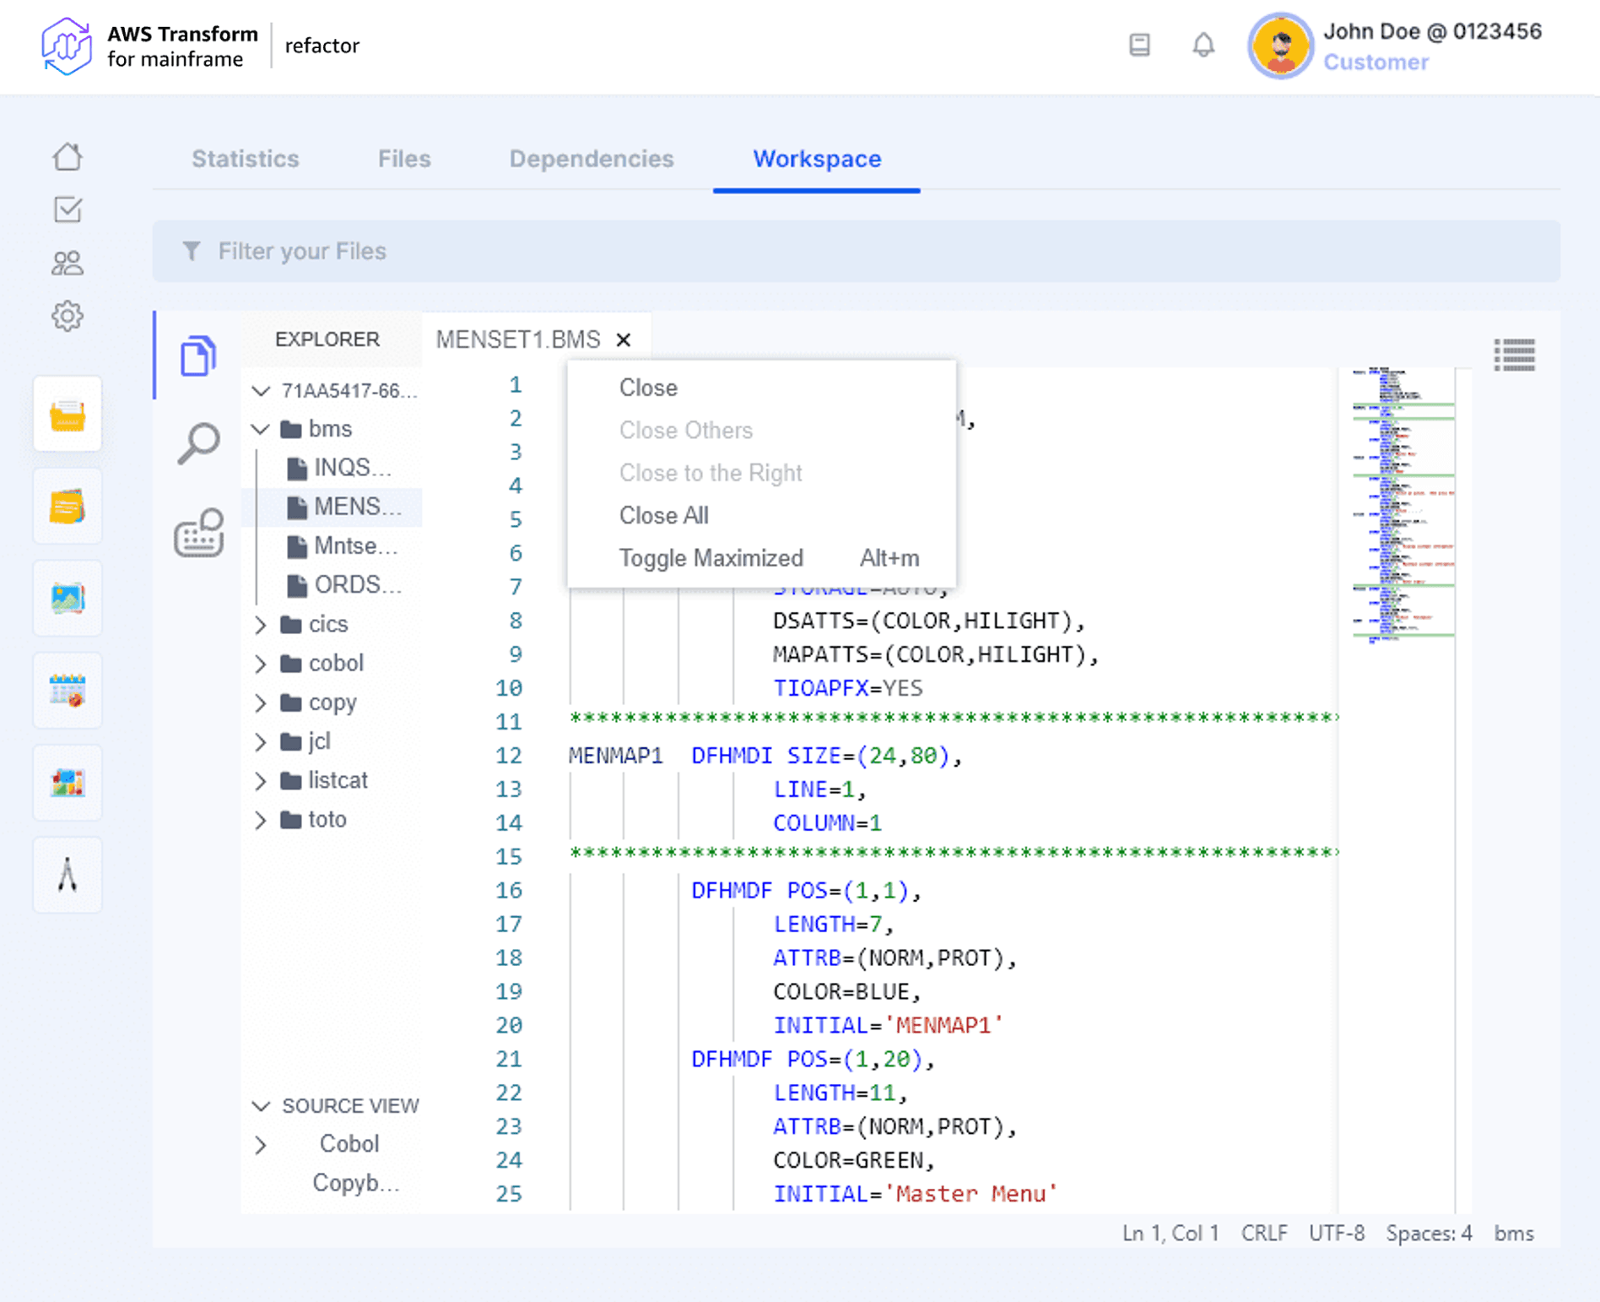This screenshot has height=1302, width=1600.
Task: Open the settings gear icon in sidebar
Action: pos(68,317)
